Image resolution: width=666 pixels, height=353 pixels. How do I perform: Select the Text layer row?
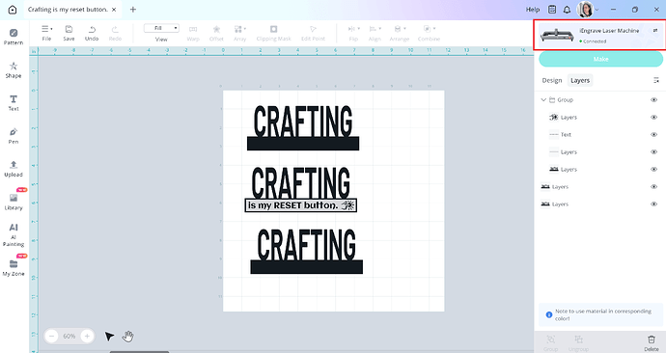click(599, 134)
